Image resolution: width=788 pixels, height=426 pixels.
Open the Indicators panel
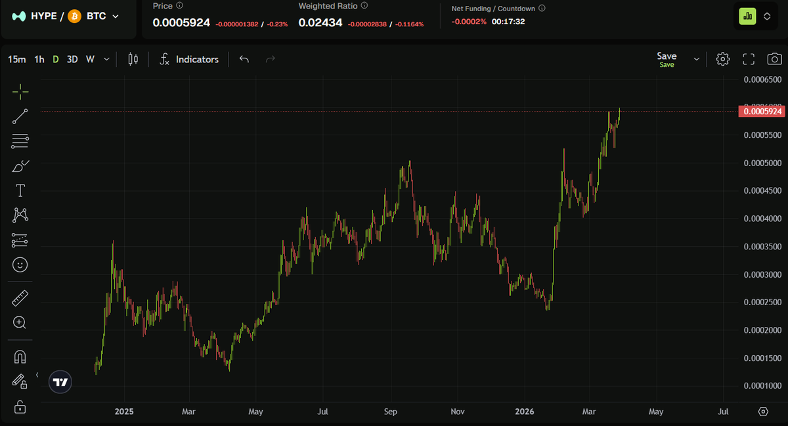(189, 59)
